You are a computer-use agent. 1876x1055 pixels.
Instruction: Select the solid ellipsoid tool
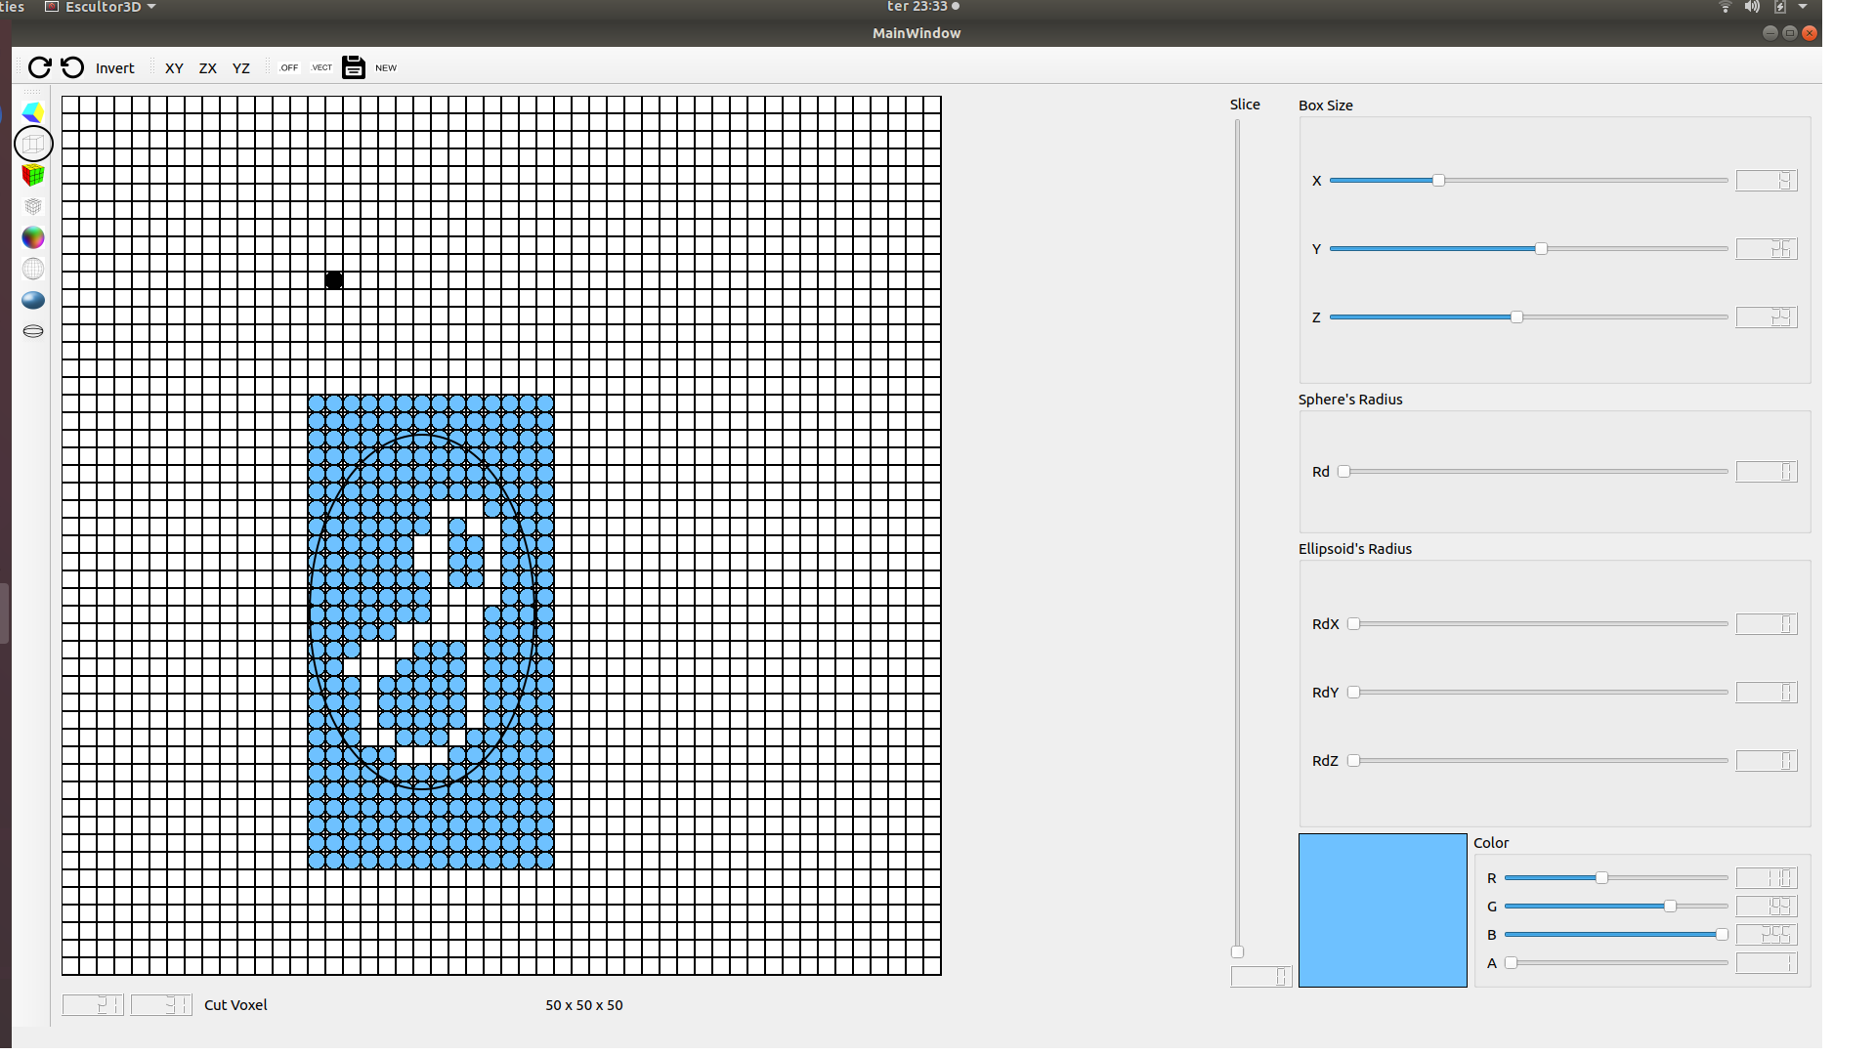click(x=33, y=300)
